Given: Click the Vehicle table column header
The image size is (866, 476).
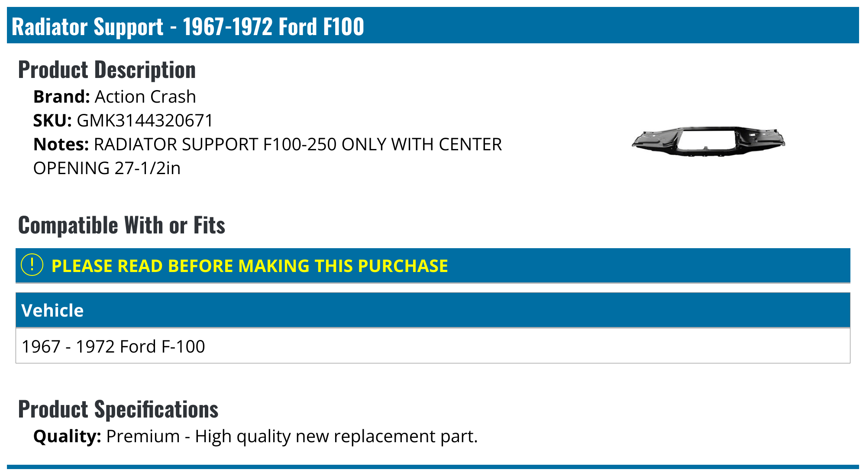Looking at the screenshot, I should point(52,311).
